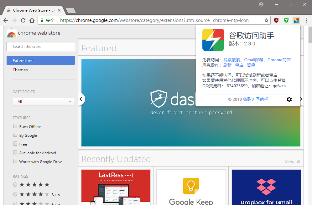The image size is (312, 205).
Task: Open the Dropbox for Gmail card
Action: tap(266, 187)
